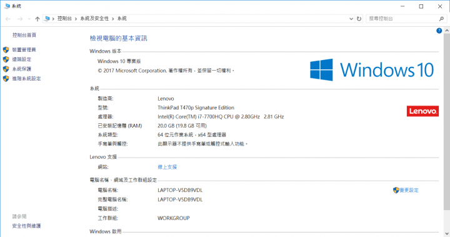Click the Windows 10 logo
The height and width of the screenshot is (237, 450).
pyautogui.click(x=372, y=70)
